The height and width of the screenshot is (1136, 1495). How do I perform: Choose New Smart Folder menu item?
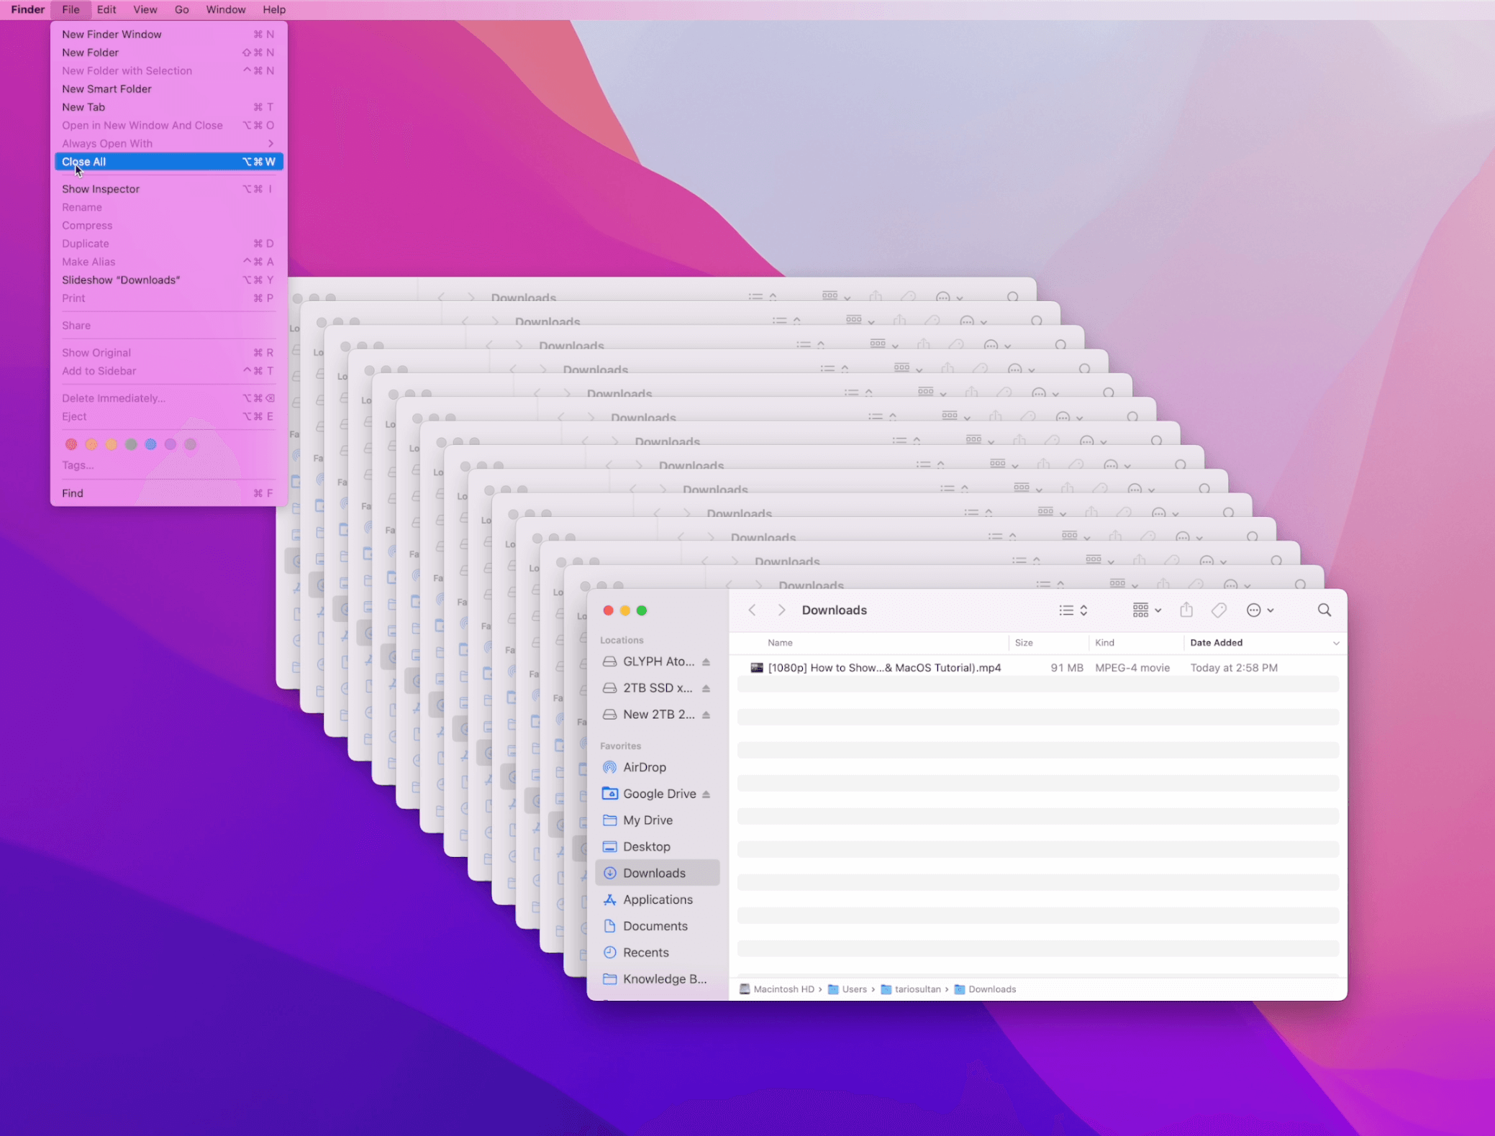coord(169,89)
